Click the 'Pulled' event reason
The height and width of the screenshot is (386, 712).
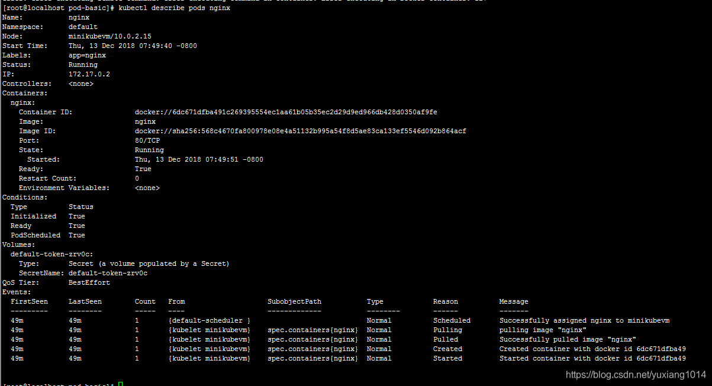445,339
